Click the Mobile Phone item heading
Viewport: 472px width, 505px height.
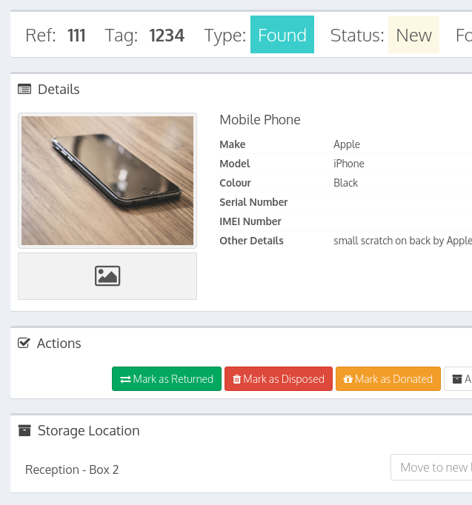[260, 120]
